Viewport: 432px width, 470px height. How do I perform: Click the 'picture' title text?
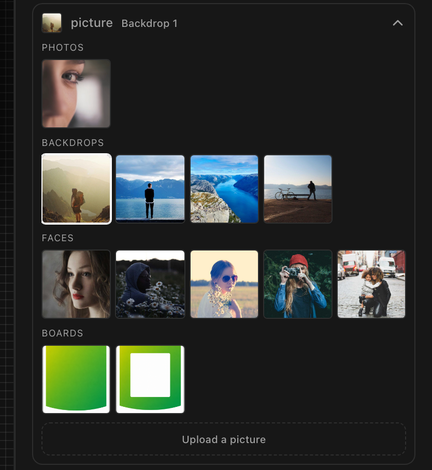(x=92, y=23)
